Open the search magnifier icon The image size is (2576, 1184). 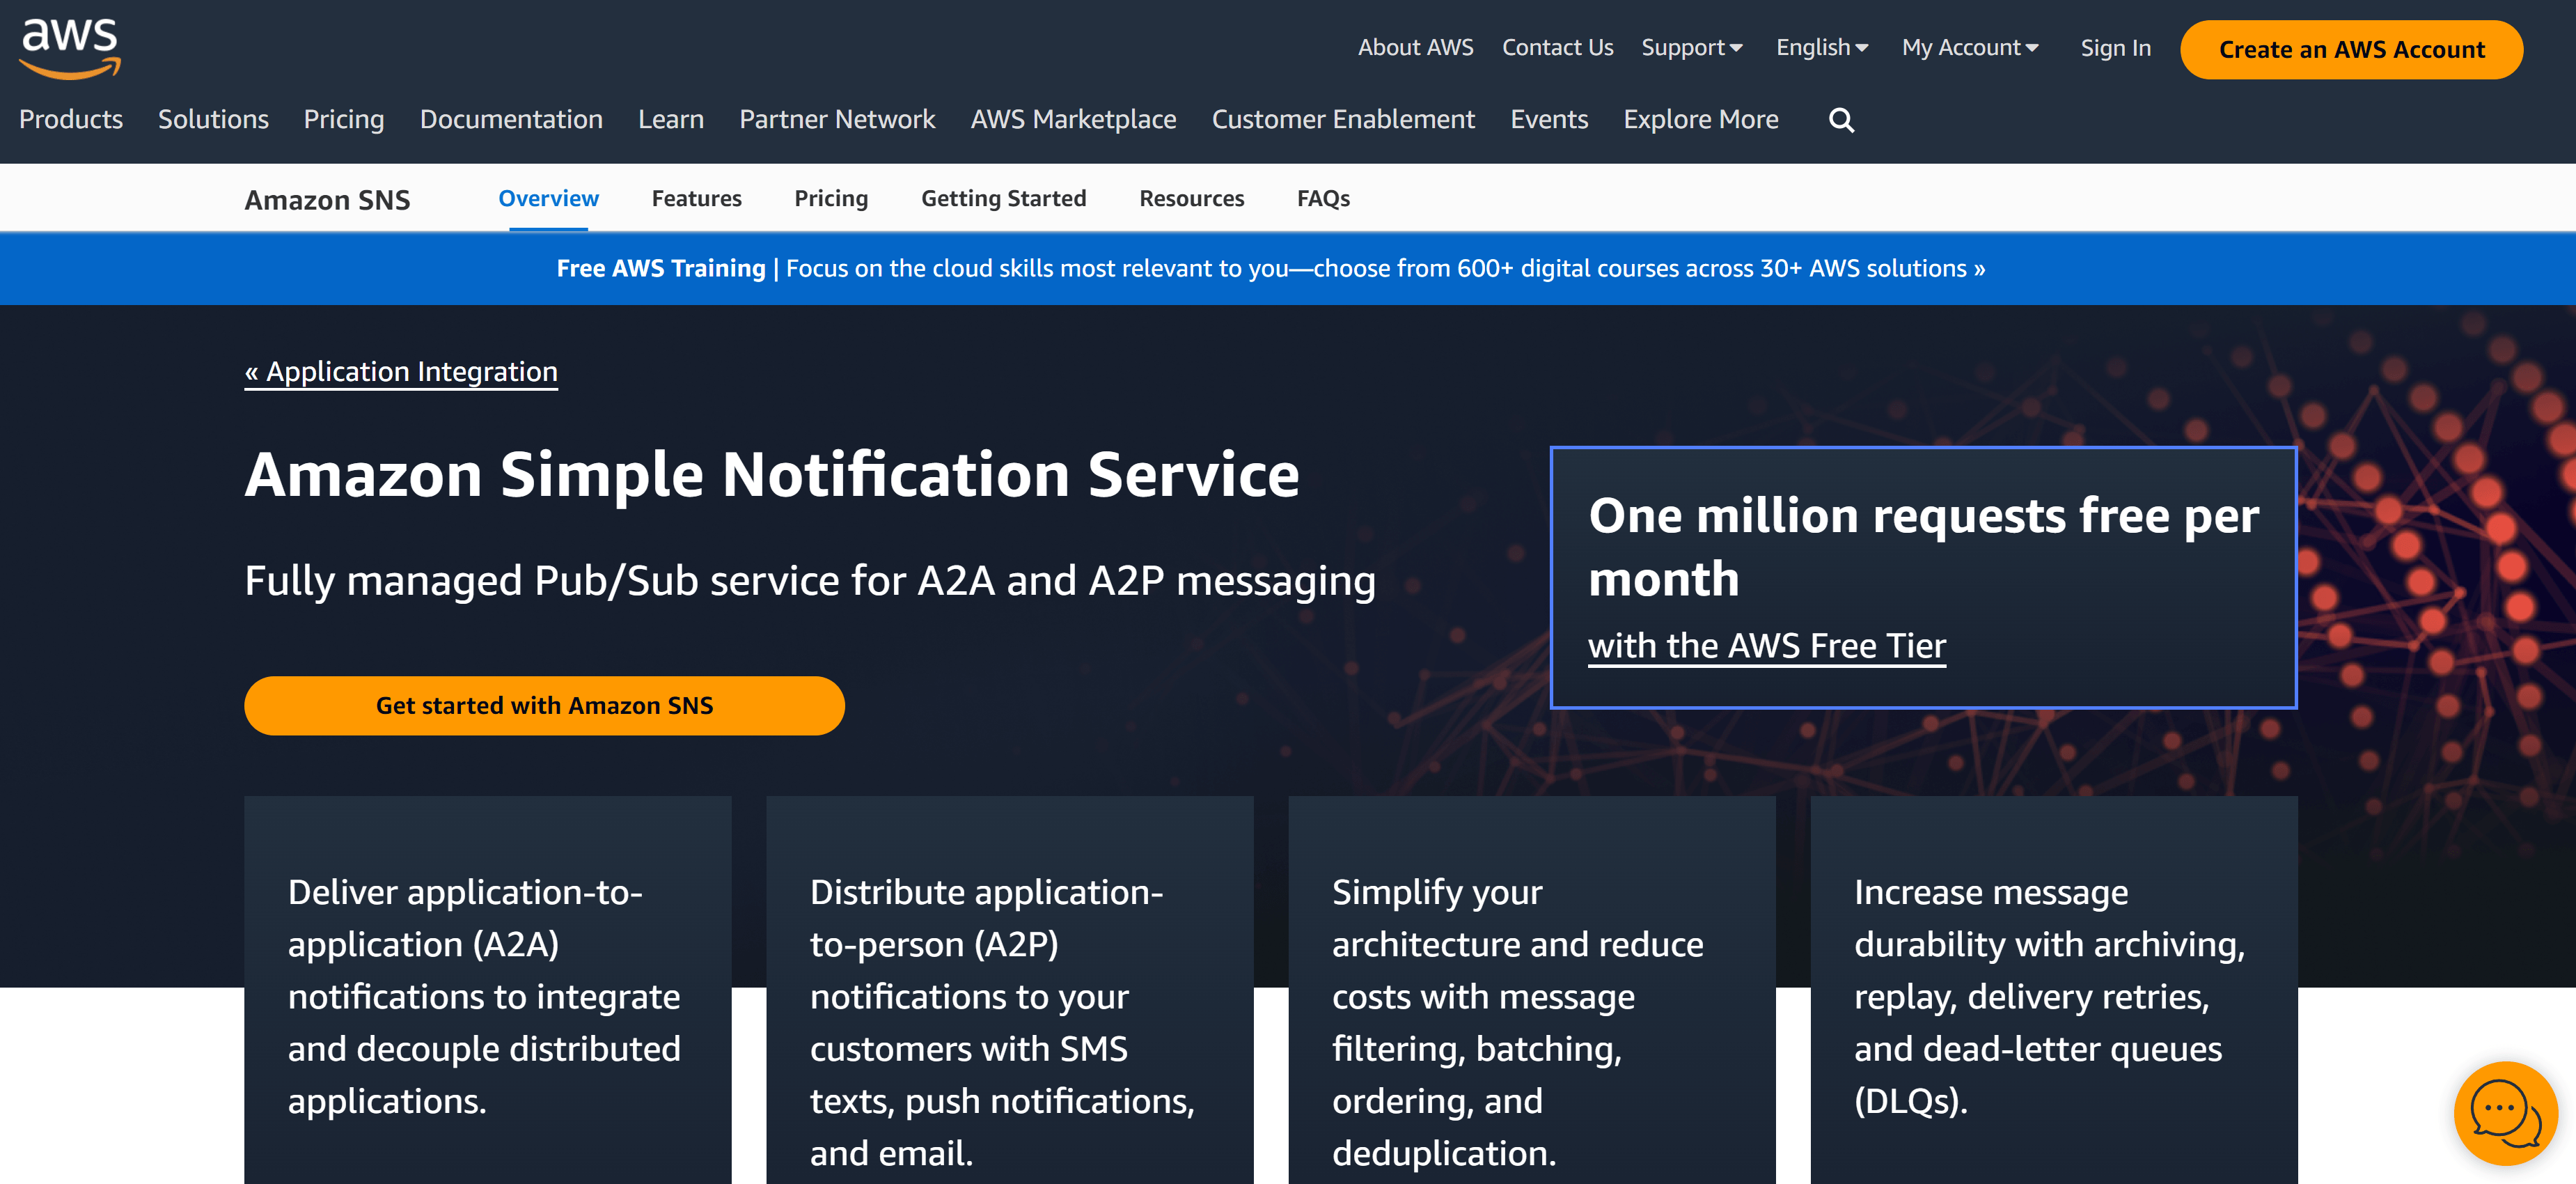(x=1841, y=120)
